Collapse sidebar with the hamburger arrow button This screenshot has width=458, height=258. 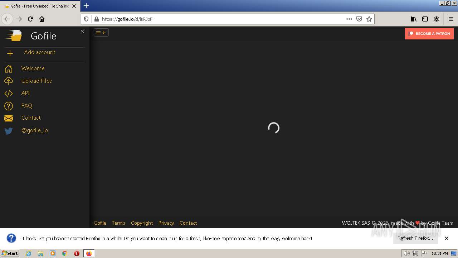pyautogui.click(x=101, y=33)
